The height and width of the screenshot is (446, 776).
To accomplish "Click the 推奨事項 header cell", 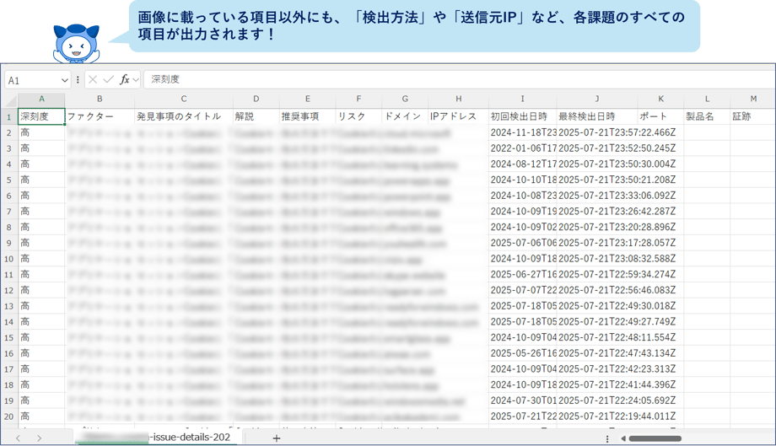I will [307, 116].
